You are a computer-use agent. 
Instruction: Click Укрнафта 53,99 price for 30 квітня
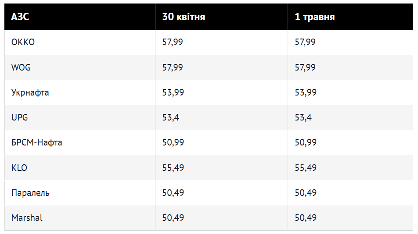tap(173, 92)
